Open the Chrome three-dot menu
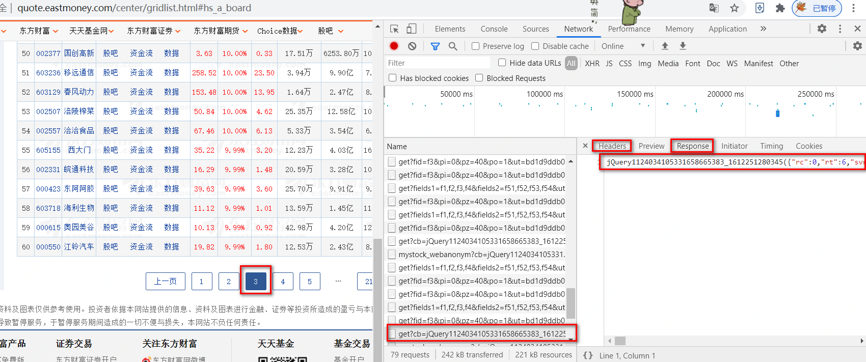Screen dimensions: 866x362 coord(853,8)
